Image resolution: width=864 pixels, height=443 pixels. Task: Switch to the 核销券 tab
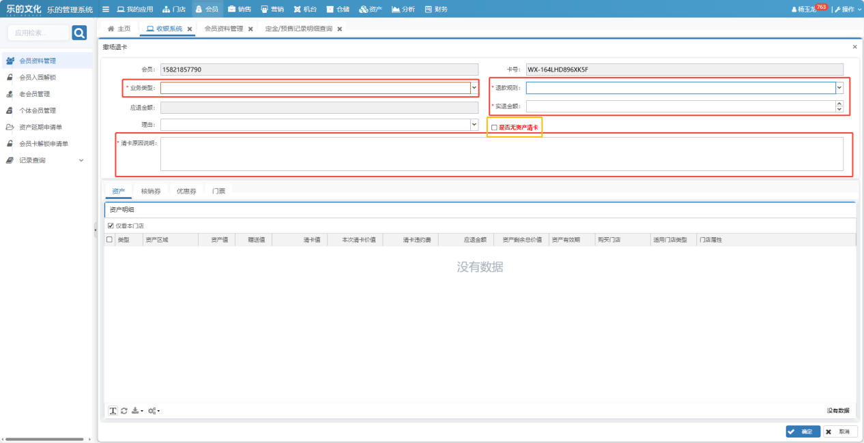point(150,192)
